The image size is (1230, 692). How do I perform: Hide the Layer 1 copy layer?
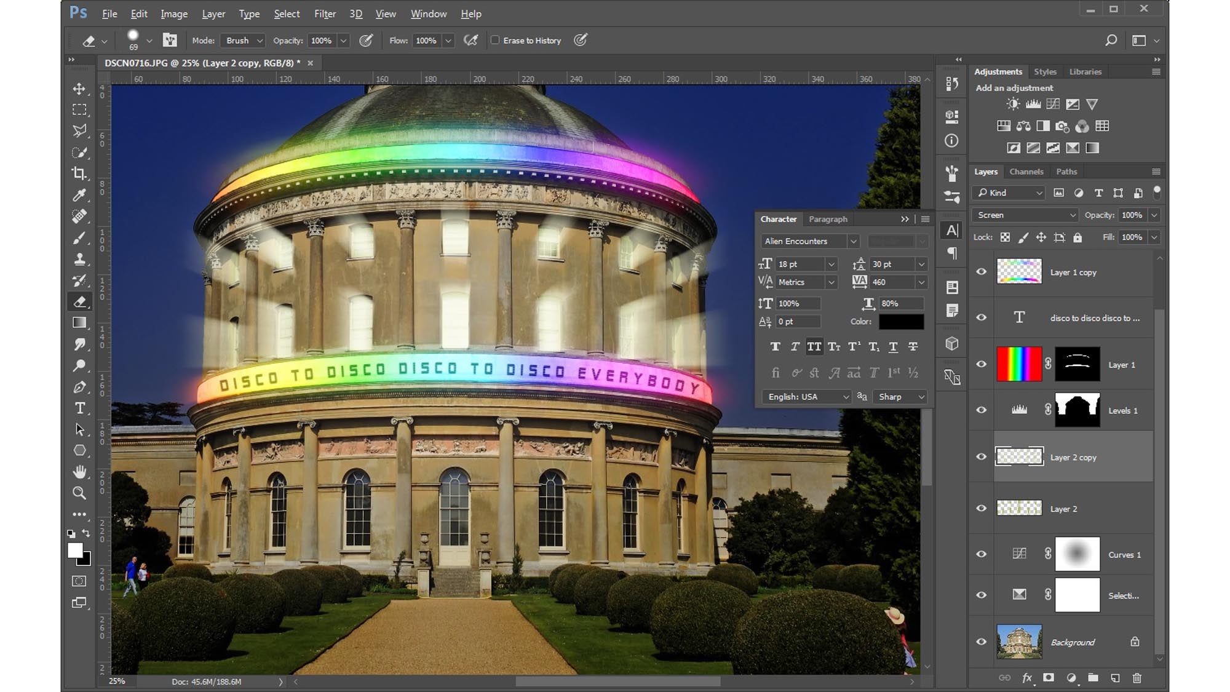tap(982, 271)
